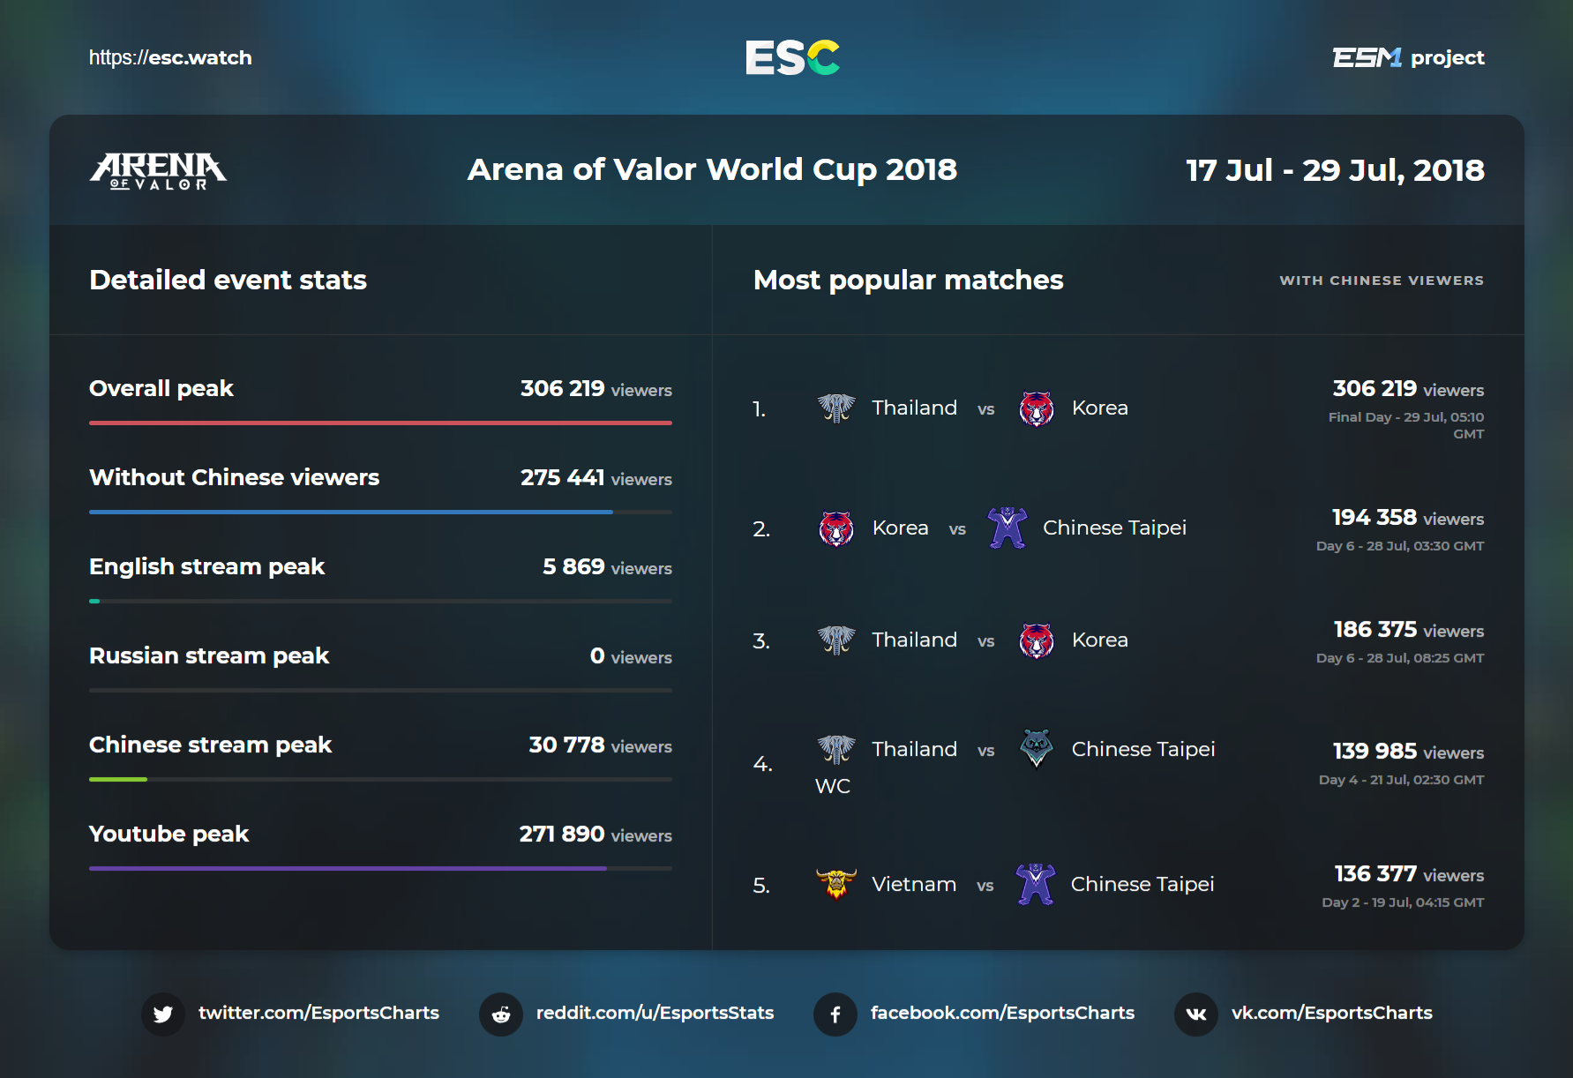Click the 306 219 viewers match result

(1408, 389)
